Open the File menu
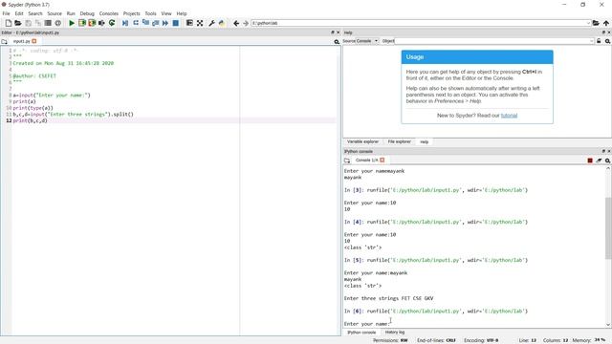612x344 pixels. (7, 13)
